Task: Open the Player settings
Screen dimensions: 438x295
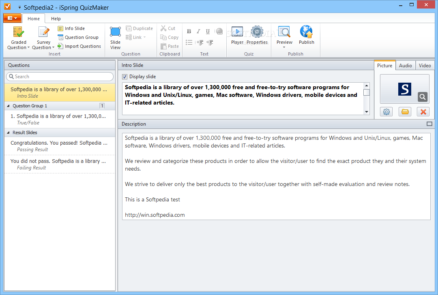Action: point(237,35)
